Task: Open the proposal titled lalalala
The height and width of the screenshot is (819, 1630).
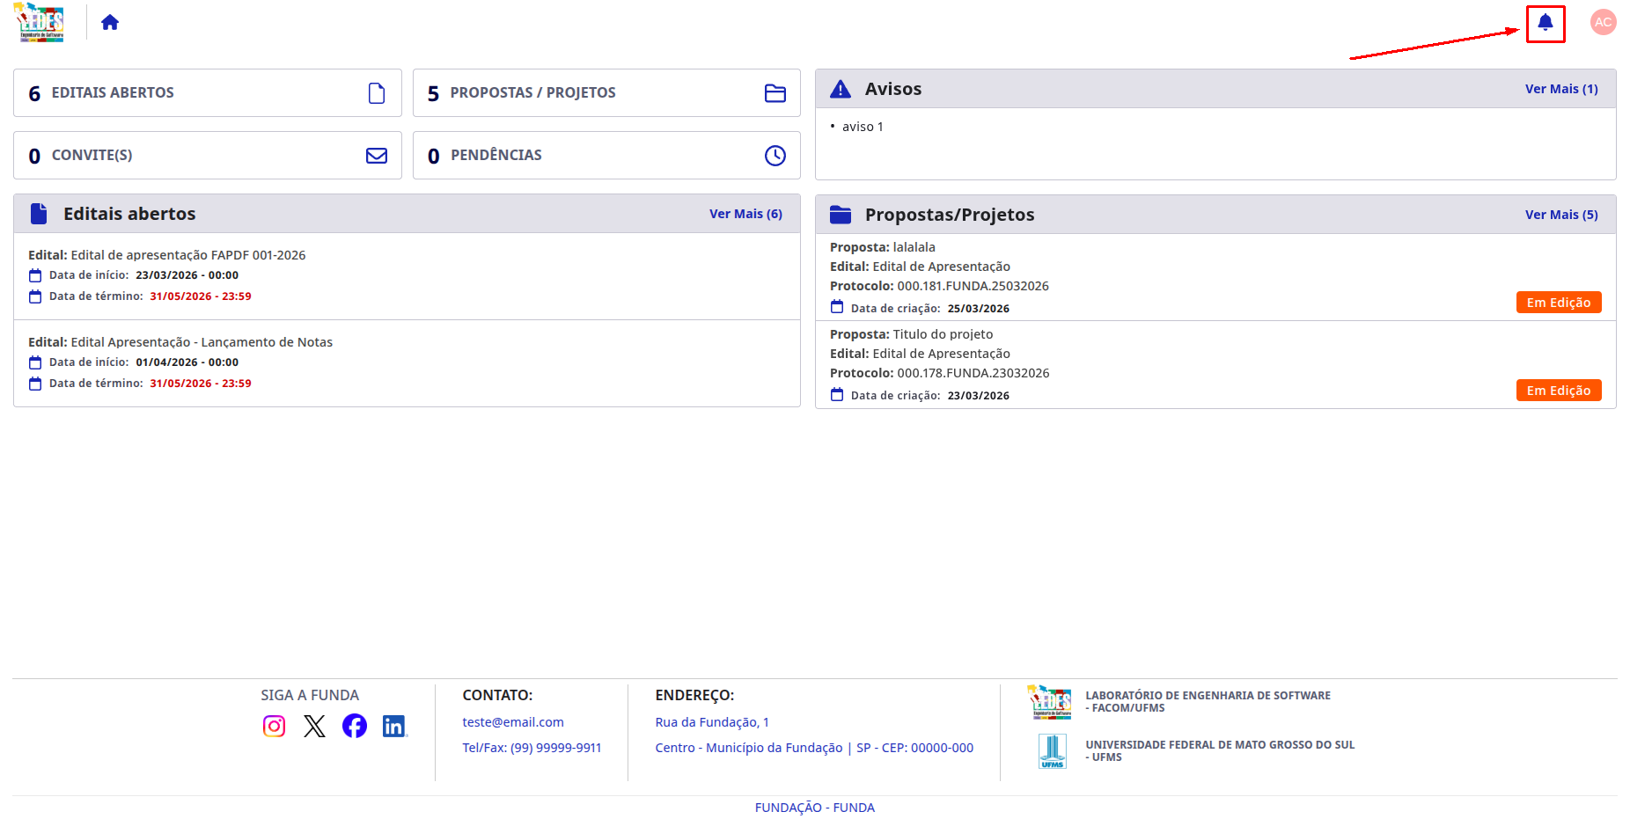Action: click(1215, 277)
